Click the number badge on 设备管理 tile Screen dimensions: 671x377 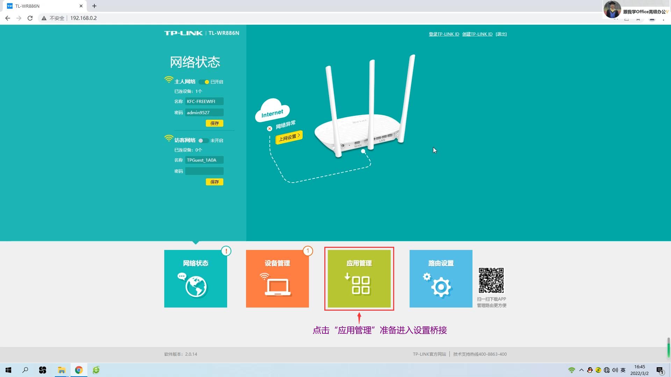pos(308,251)
